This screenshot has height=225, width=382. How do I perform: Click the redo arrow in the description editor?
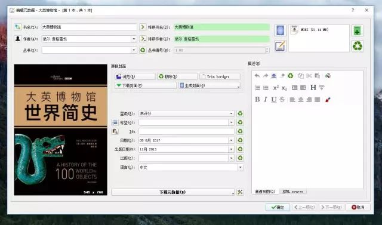266,76
